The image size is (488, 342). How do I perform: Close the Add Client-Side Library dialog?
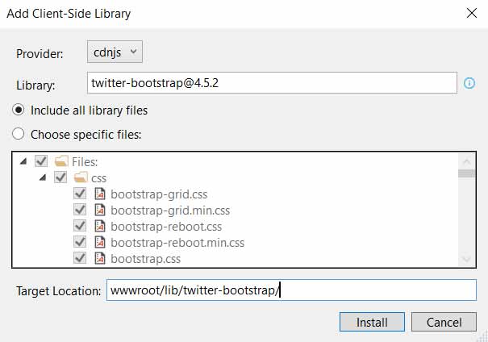coord(472,13)
